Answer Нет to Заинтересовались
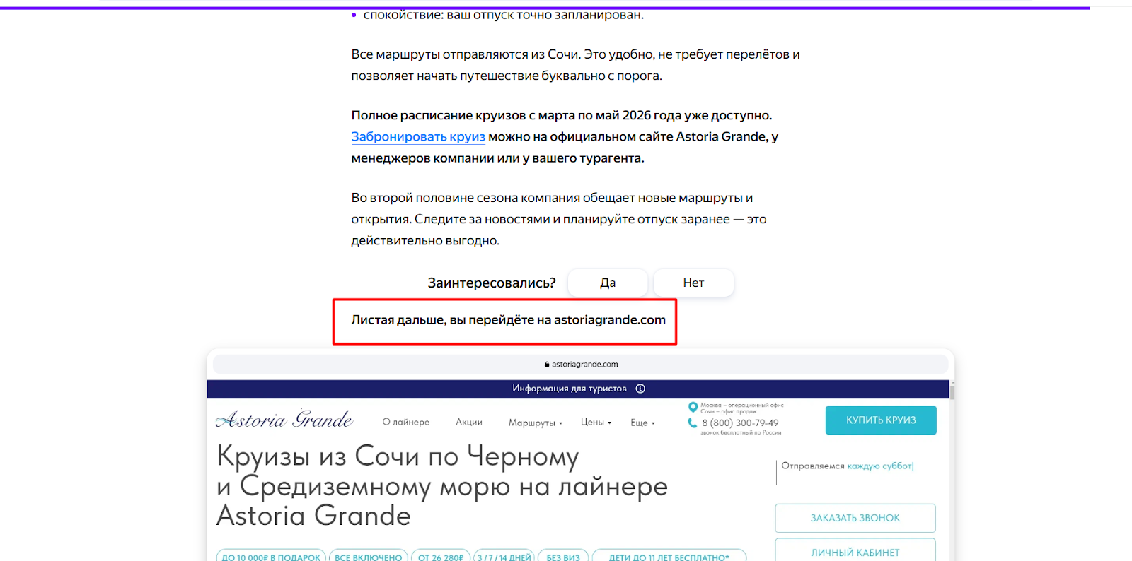1132x561 pixels. pos(693,283)
